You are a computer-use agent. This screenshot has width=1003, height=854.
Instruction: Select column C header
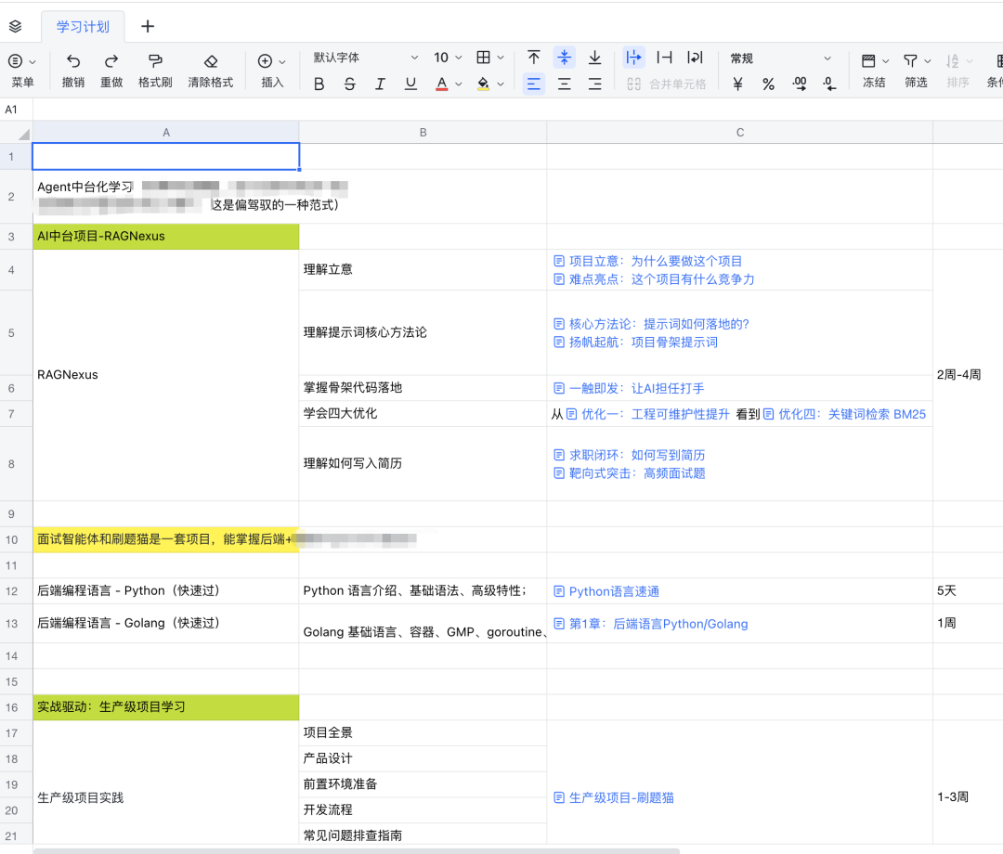[739, 133]
